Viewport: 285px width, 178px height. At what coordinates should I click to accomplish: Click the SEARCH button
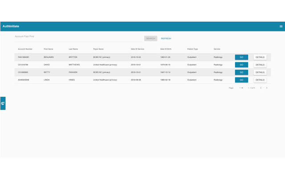tap(151, 39)
